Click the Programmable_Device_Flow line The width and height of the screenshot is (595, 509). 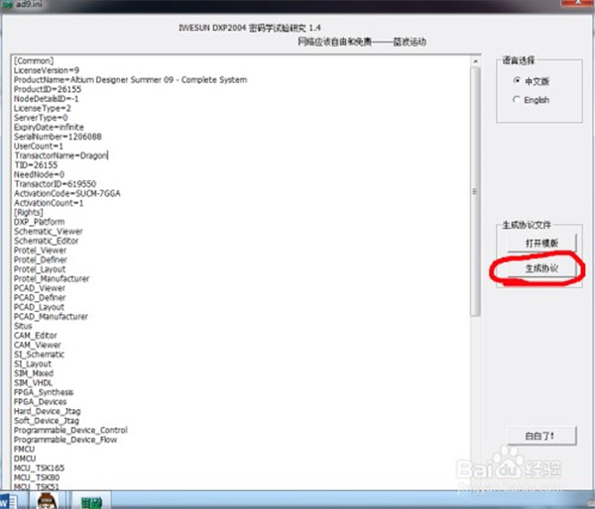pyautogui.click(x=65, y=440)
